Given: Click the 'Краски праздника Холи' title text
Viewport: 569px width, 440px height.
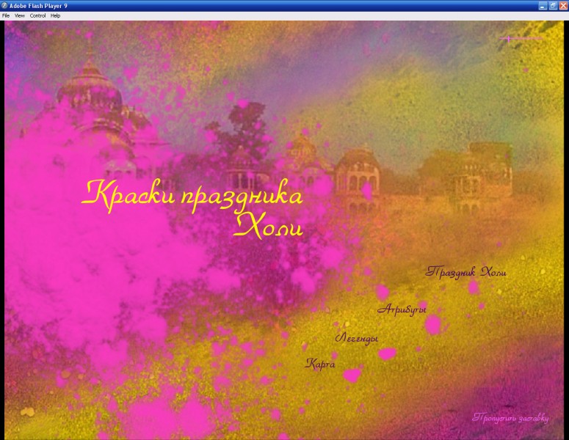Looking at the screenshot, I should pyautogui.click(x=192, y=209).
